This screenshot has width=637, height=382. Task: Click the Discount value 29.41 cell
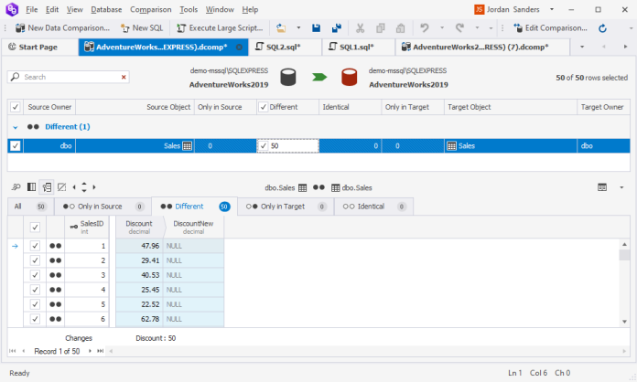click(x=139, y=260)
